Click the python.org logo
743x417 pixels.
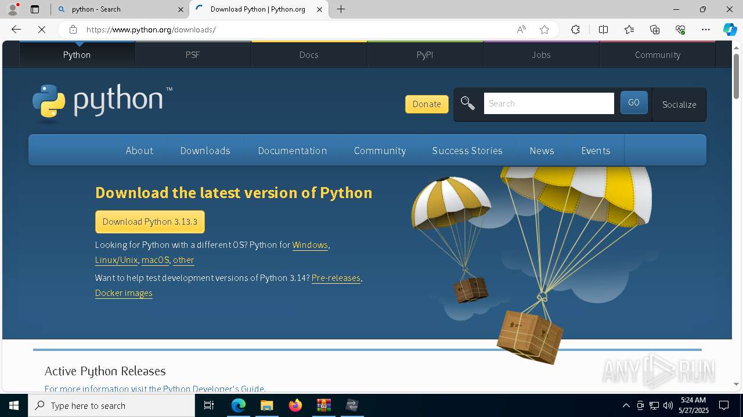(x=102, y=103)
